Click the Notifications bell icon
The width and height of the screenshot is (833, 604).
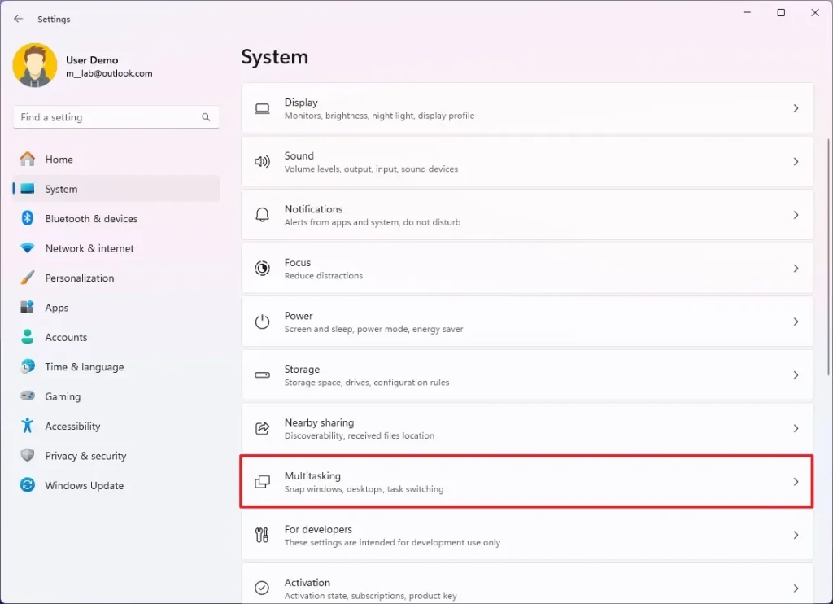(262, 215)
